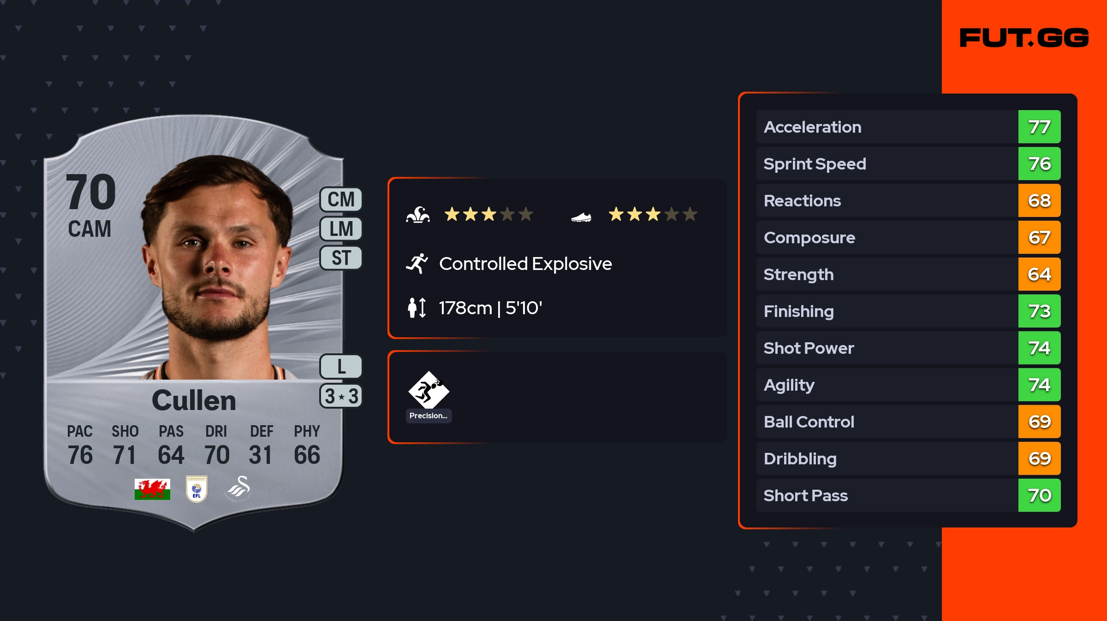
Task: Click the player height icon
Action: pyautogui.click(x=417, y=308)
